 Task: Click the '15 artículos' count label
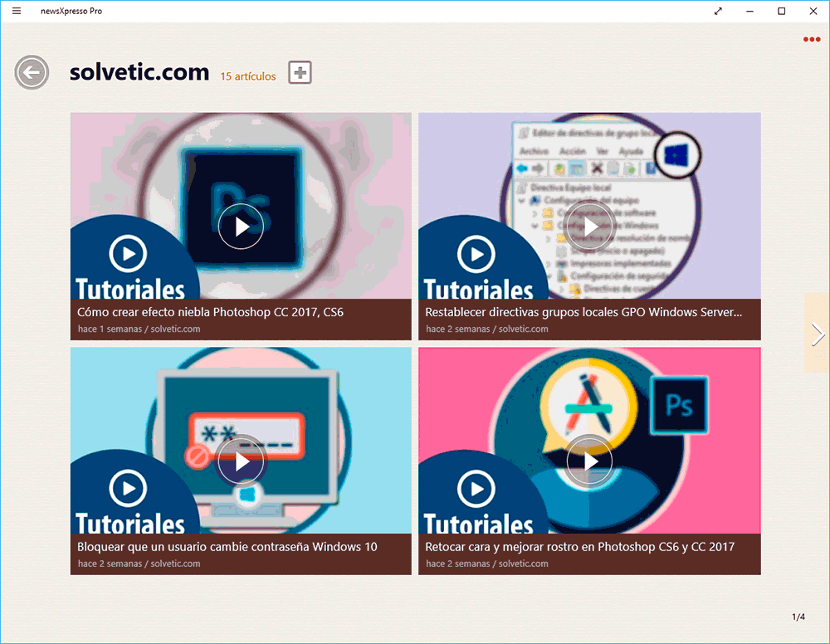click(247, 76)
